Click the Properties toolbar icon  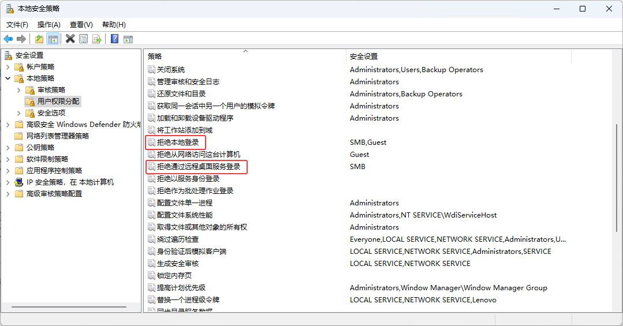click(84, 39)
